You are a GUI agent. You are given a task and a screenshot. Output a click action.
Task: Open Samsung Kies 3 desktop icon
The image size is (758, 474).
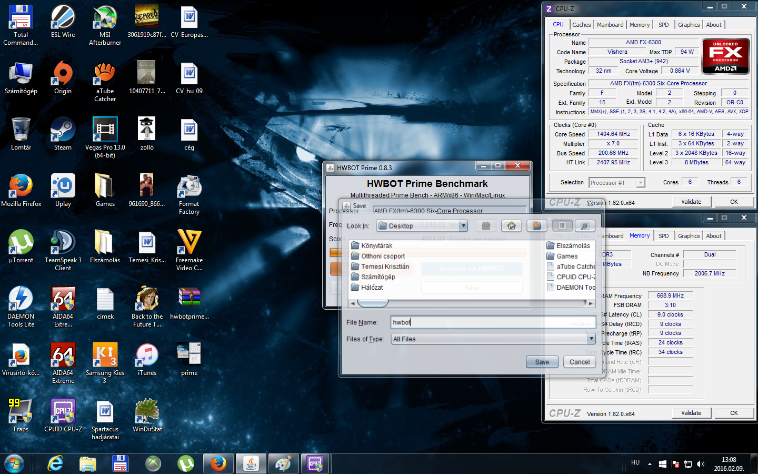click(x=105, y=363)
